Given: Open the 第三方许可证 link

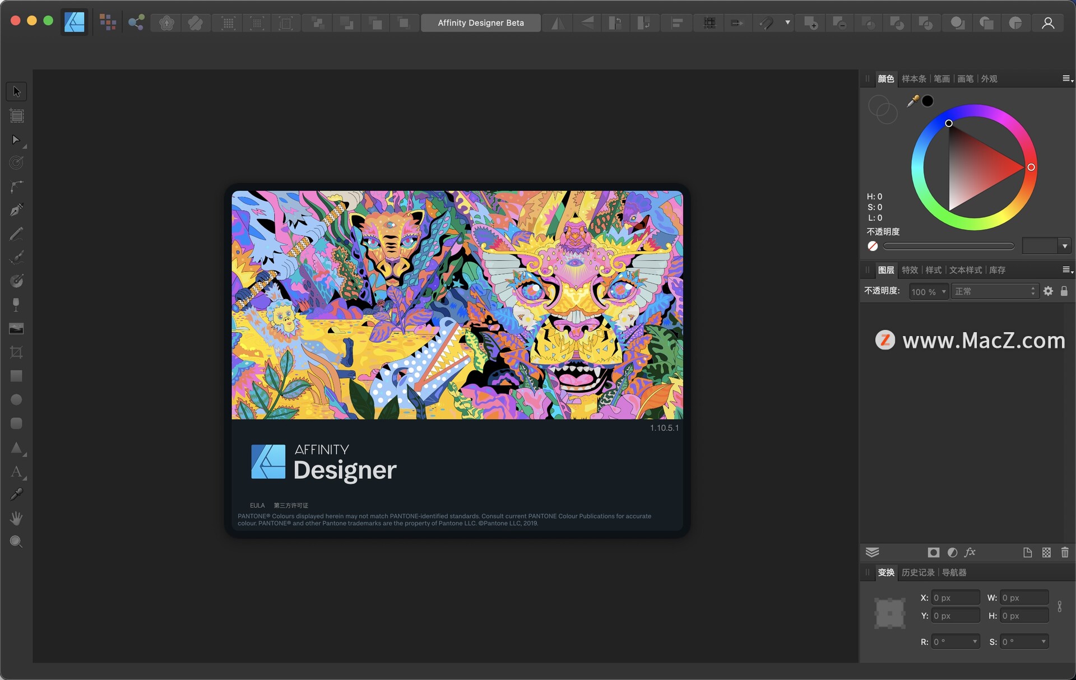Looking at the screenshot, I should [x=291, y=505].
